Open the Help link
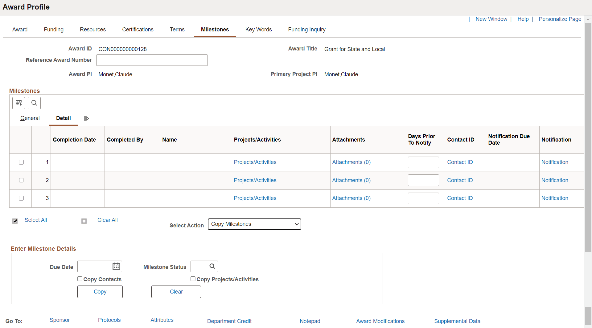This screenshot has width=592, height=328. pyautogui.click(x=523, y=19)
